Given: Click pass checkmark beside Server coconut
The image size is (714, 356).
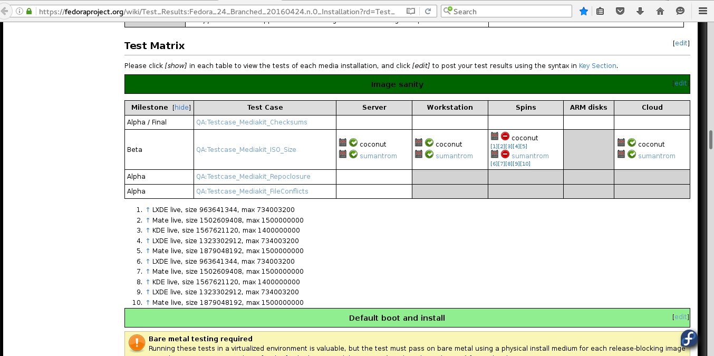Looking at the screenshot, I should pos(353,142).
